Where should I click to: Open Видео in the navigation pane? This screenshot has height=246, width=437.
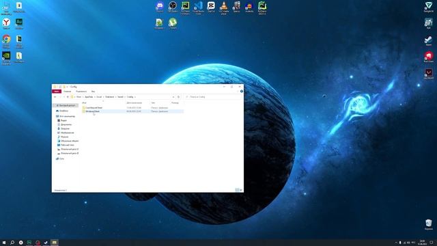tap(62, 120)
